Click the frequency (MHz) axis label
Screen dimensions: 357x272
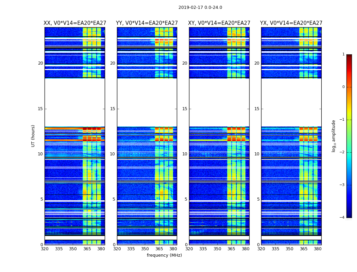[164, 255]
